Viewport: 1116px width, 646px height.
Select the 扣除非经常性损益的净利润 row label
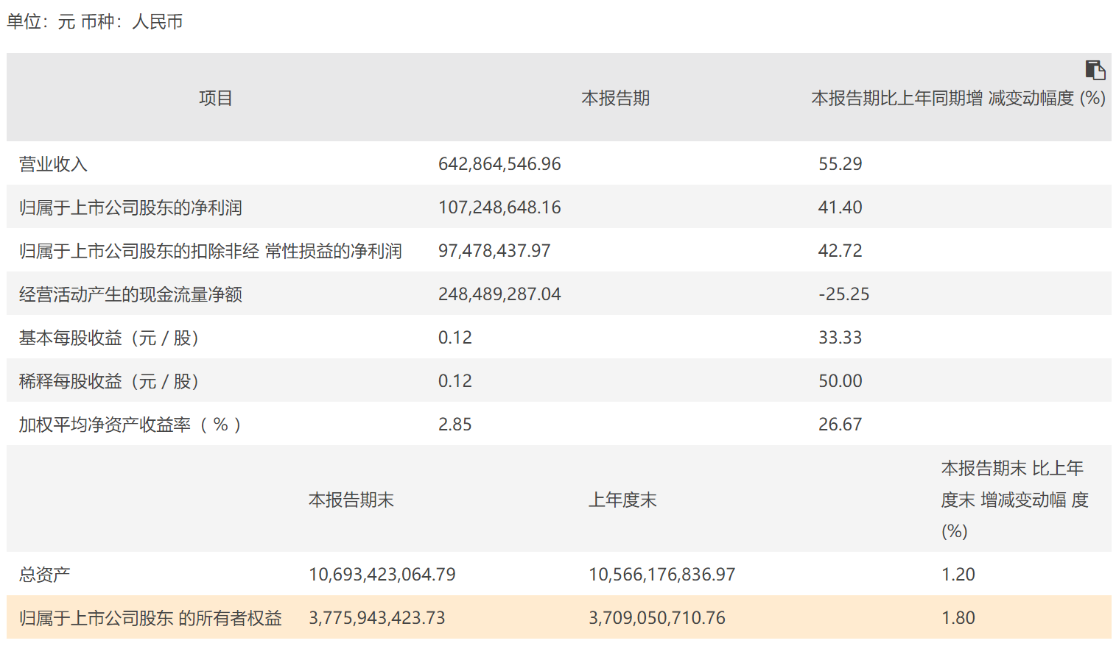coord(211,251)
